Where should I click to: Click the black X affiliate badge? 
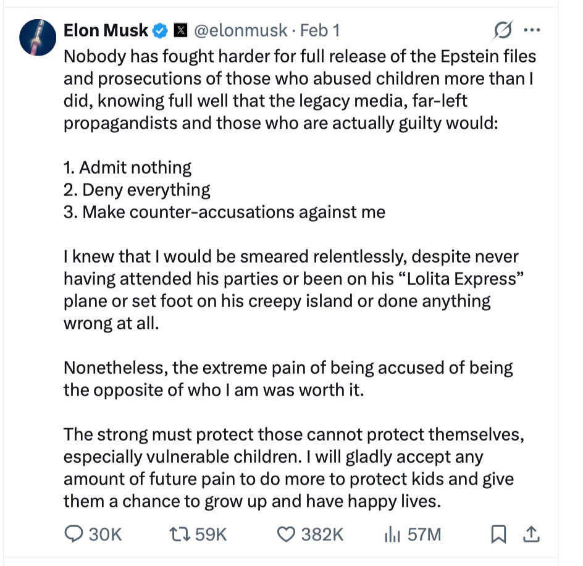click(x=180, y=30)
